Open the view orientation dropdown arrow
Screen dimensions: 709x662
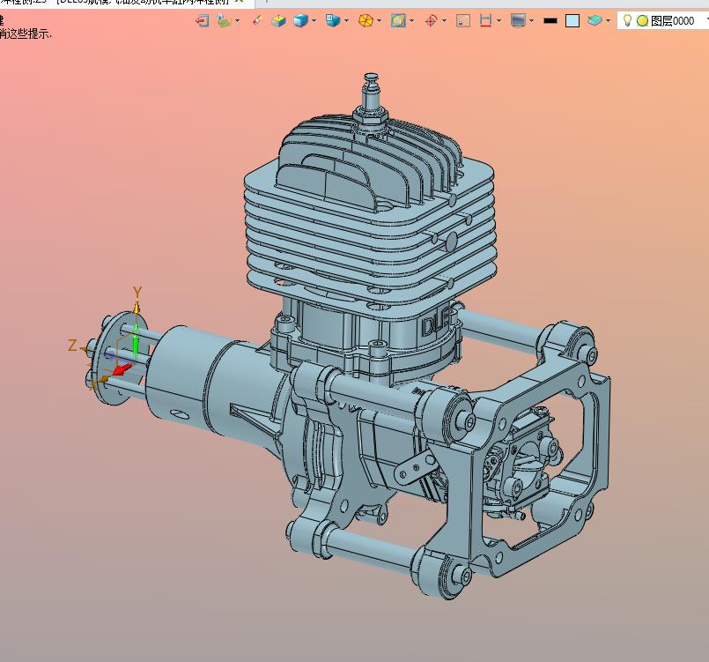346,21
